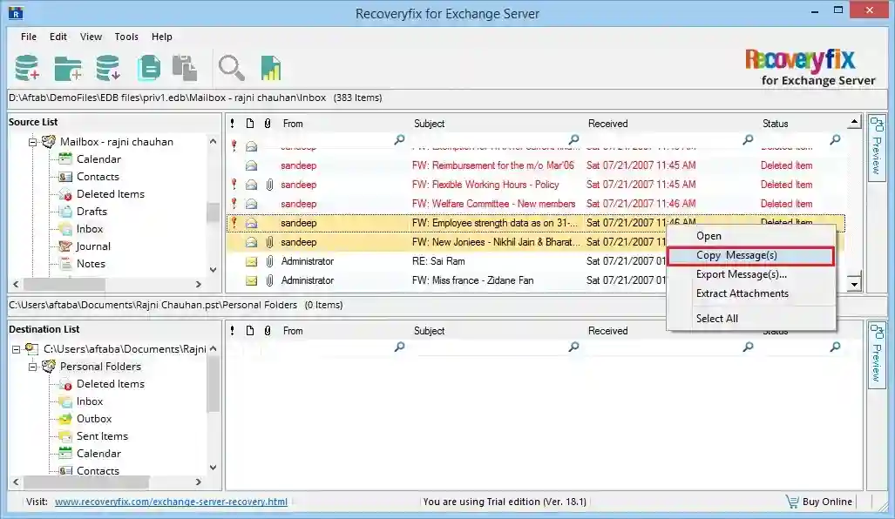Click the Search magnifier toolbar icon
Image resolution: width=895 pixels, height=519 pixels.
pyautogui.click(x=231, y=68)
